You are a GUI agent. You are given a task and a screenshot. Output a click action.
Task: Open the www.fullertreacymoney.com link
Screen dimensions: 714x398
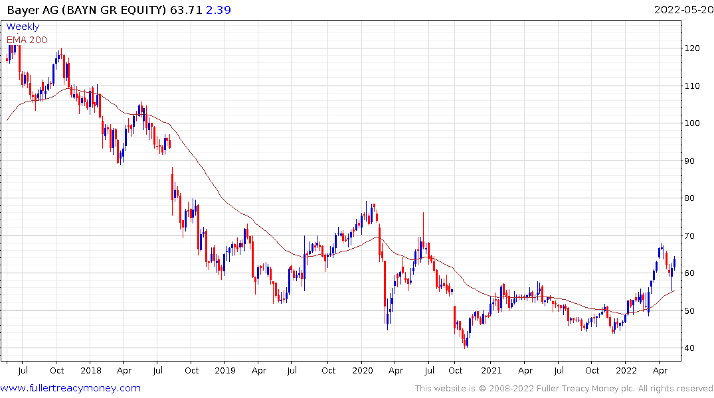tap(70, 388)
